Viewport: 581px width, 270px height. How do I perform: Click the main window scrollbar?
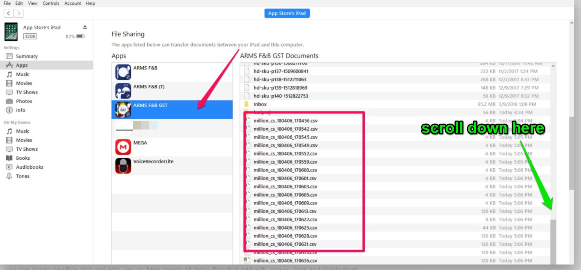click(x=572, y=153)
